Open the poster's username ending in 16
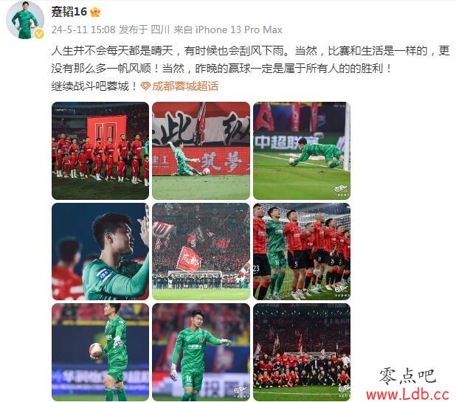Screen dimensions: 456x402 (x=69, y=12)
